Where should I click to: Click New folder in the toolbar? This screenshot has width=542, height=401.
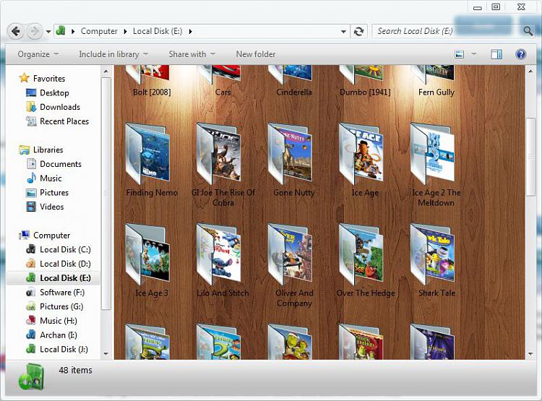(256, 54)
